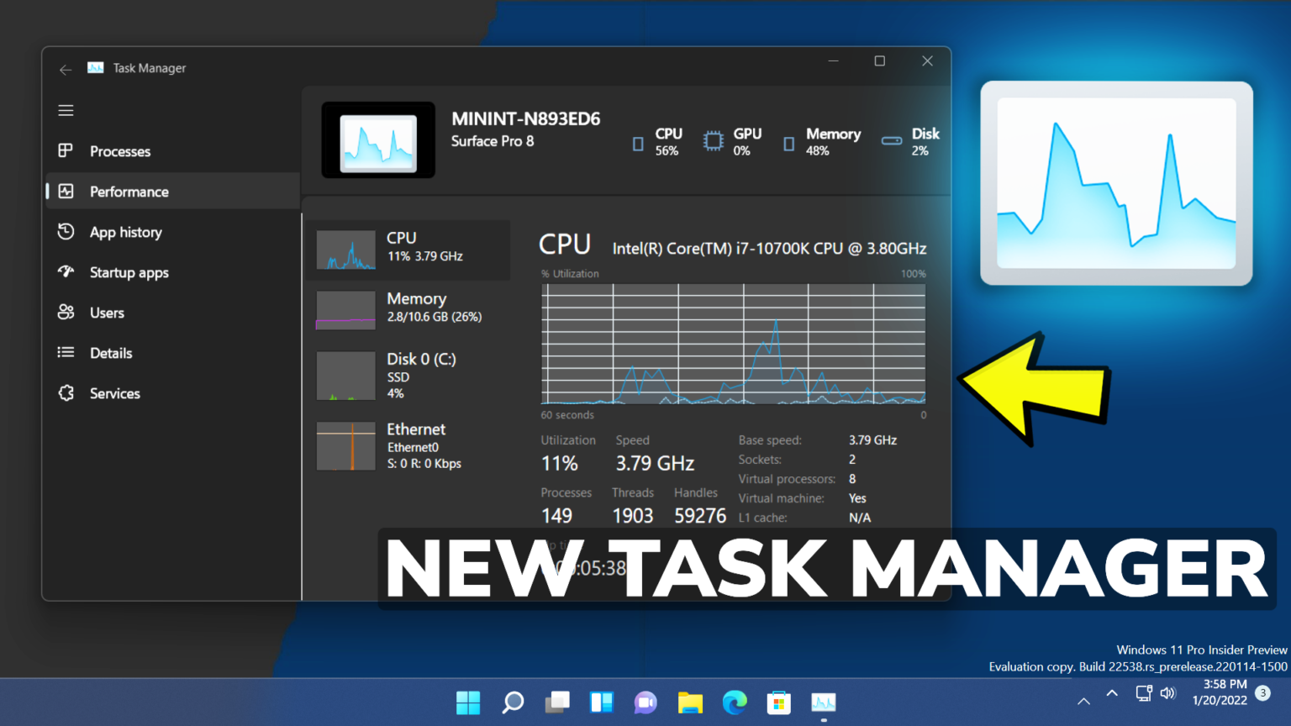Click the CPU utilization graph

pyautogui.click(x=733, y=345)
